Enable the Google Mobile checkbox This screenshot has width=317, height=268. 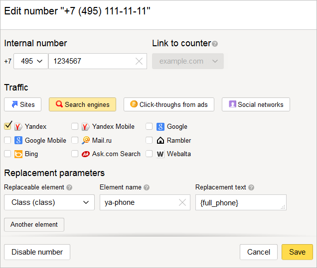[7, 140]
